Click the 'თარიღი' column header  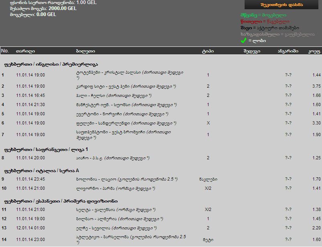[26, 51]
